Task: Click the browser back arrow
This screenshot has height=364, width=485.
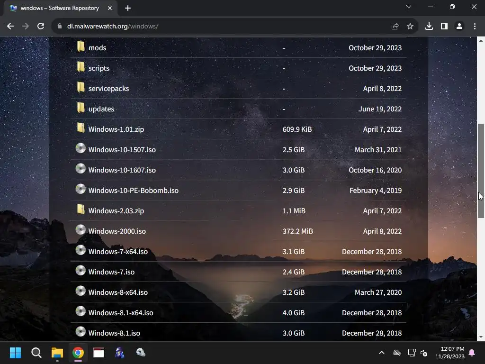Action: tap(10, 27)
